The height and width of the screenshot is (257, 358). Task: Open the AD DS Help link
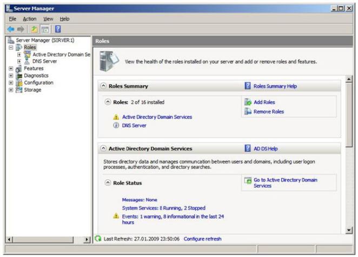[266, 149]
